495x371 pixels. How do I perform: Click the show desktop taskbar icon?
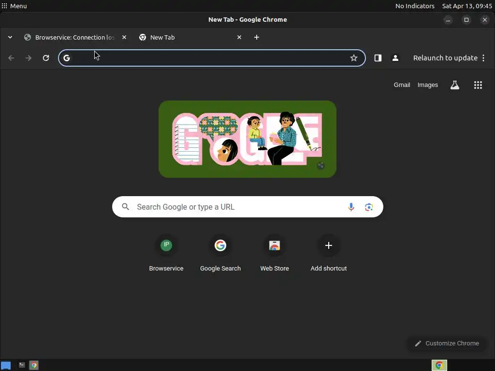6,365
